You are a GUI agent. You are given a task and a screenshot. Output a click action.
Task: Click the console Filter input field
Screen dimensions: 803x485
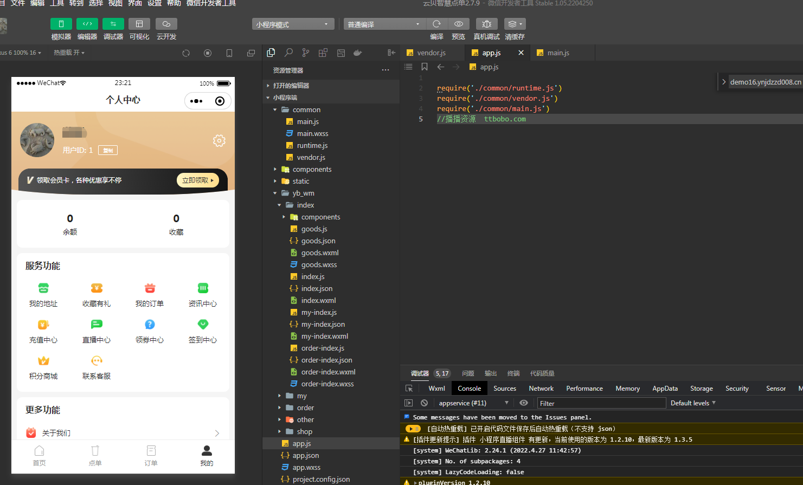tap(601, 403)
